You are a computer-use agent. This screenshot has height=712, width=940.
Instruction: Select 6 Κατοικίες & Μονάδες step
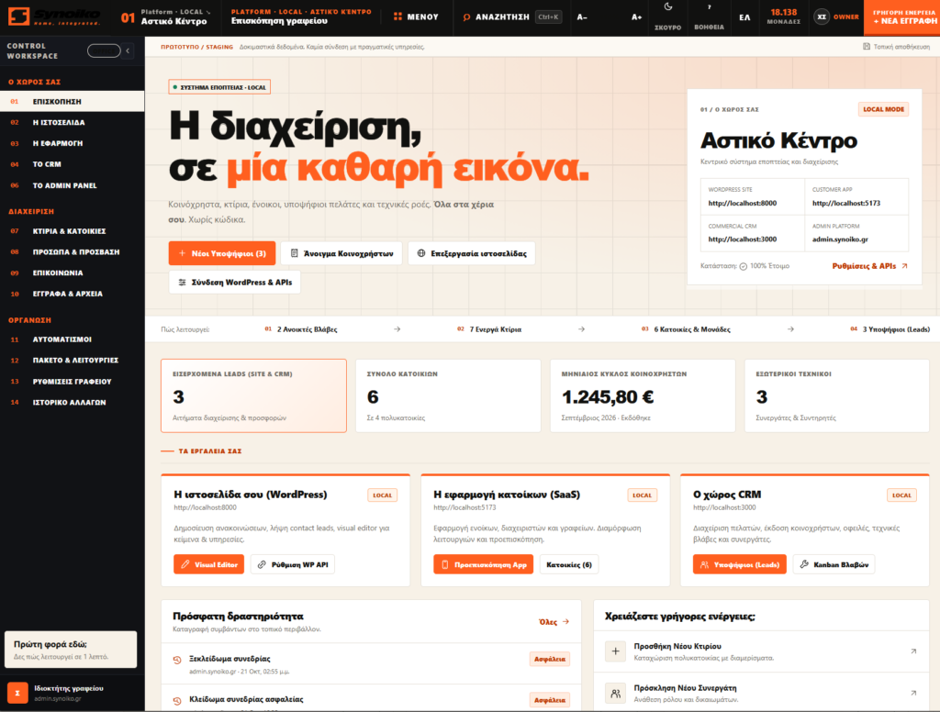[x=686, y=329]
